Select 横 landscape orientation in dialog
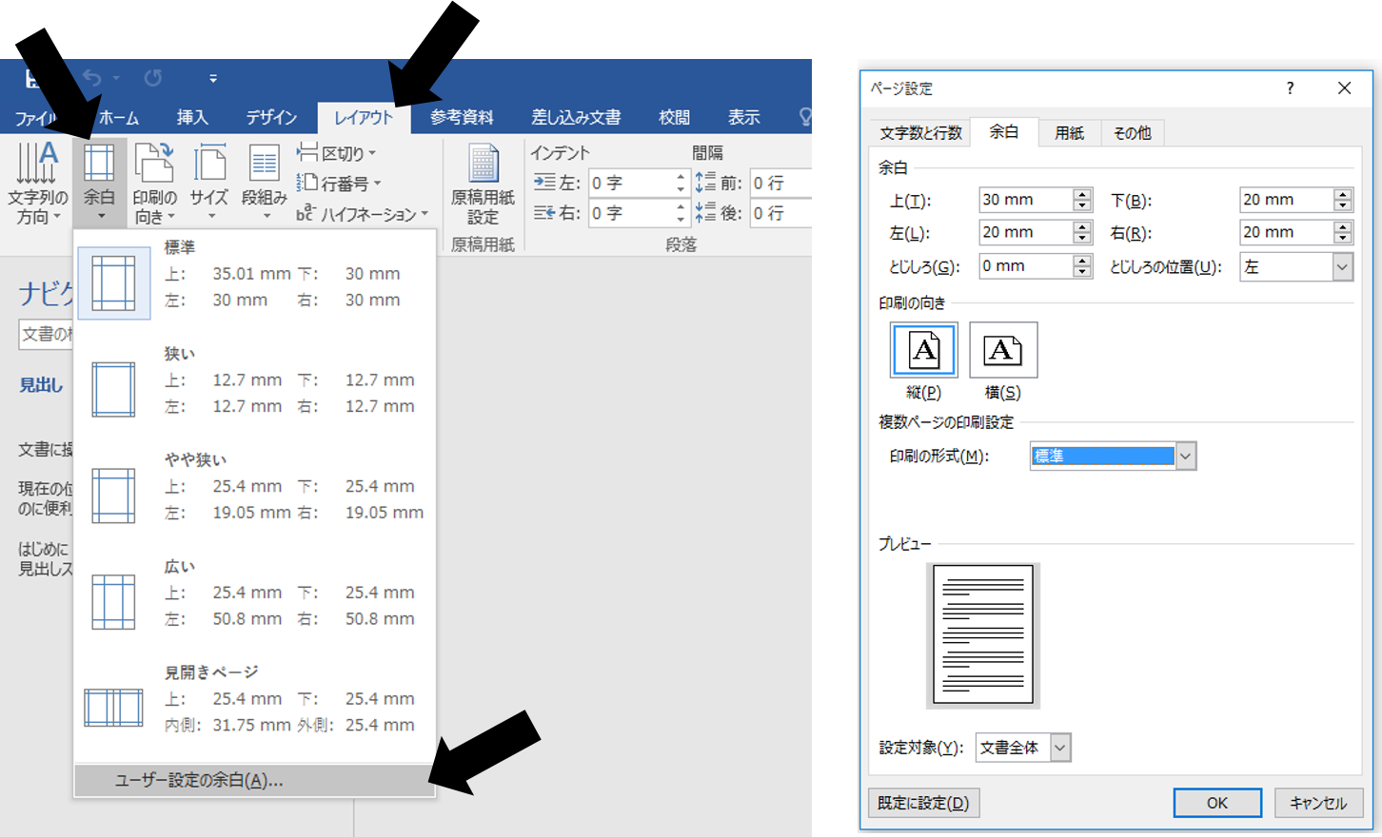The image size is (1382, 837). click(1003, 350)
